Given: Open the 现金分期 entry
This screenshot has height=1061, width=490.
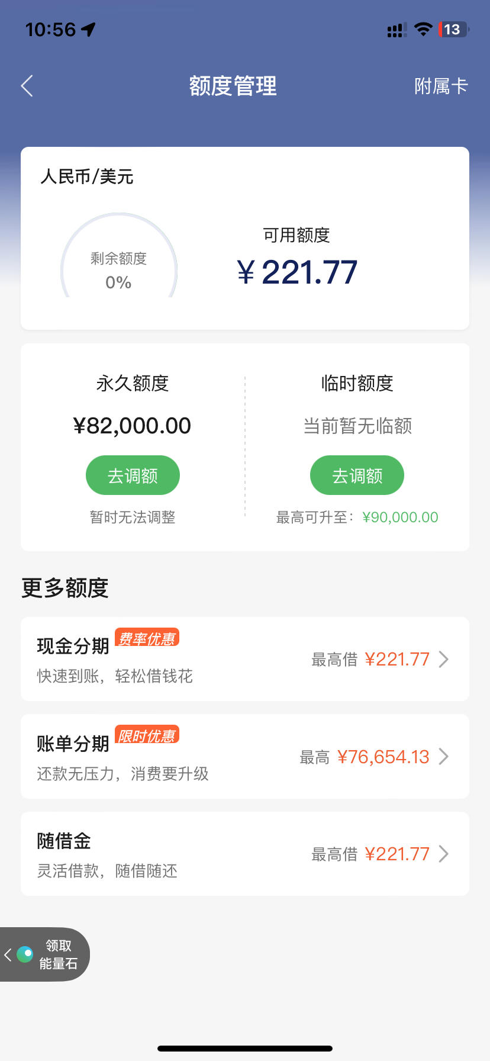Looking at the screenshot, I should [x=245, y=659].
